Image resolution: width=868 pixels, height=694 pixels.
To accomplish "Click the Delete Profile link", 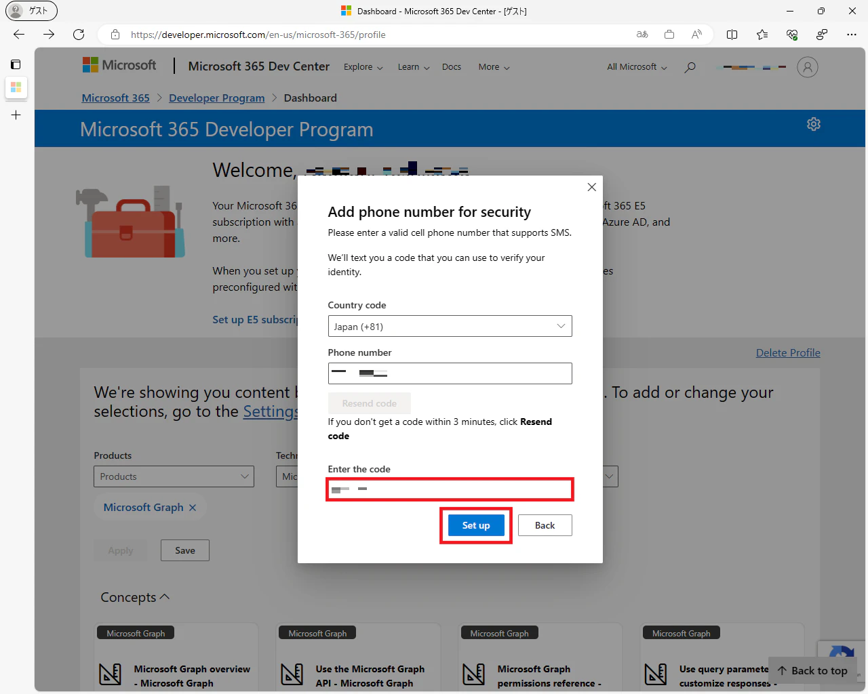I will pos(788,353).
